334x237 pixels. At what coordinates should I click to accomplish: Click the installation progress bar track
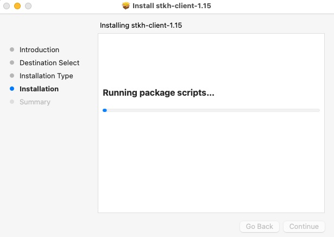pyautogui.click(x=212, y=110)
